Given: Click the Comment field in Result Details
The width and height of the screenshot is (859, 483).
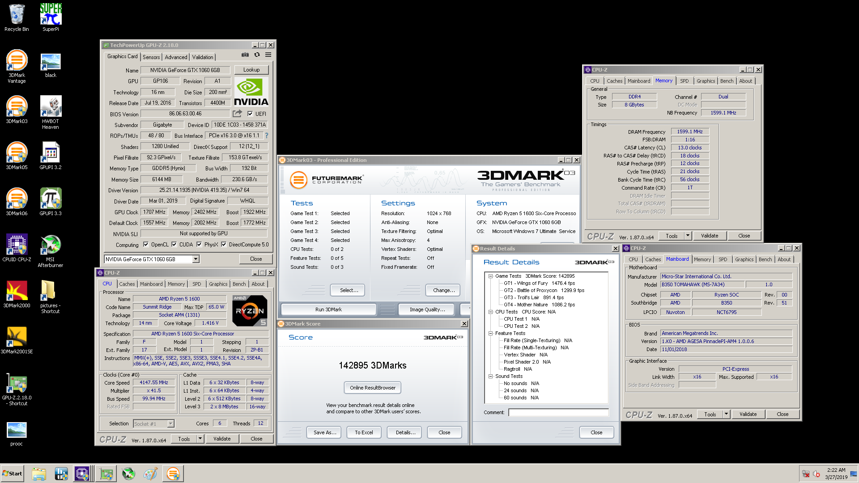Looking at the screenshot, I should pyautogui.click(x=558, y=412).
